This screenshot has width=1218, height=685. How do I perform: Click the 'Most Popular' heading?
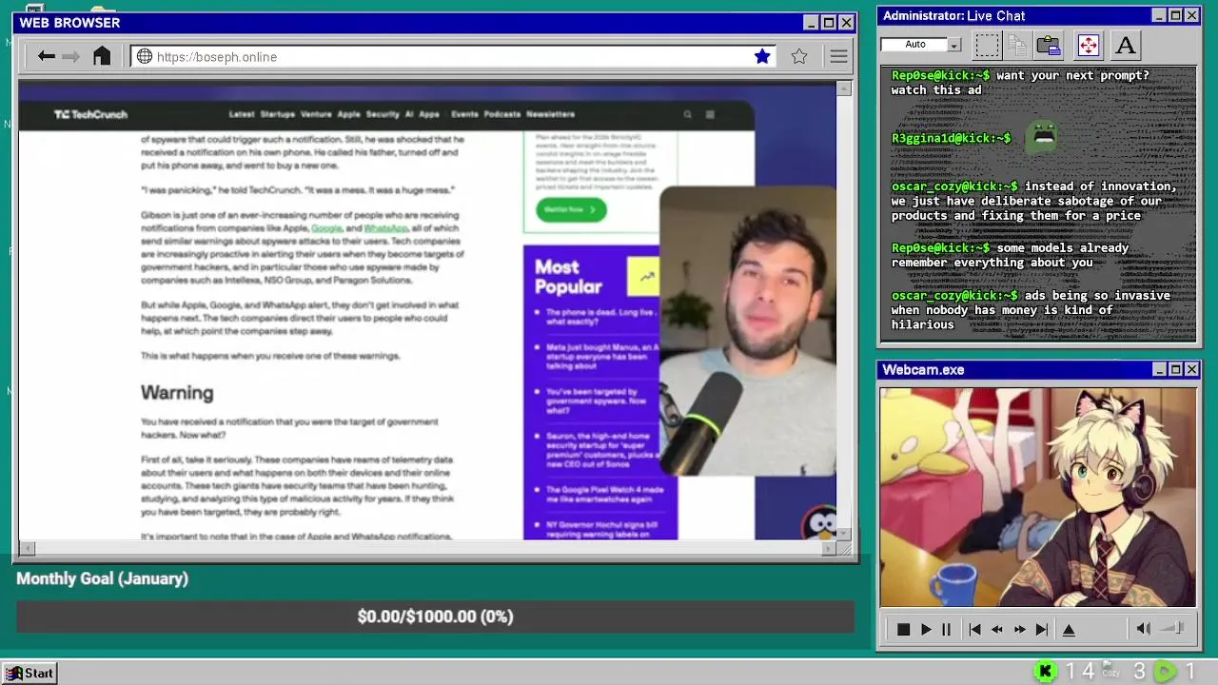568,277
